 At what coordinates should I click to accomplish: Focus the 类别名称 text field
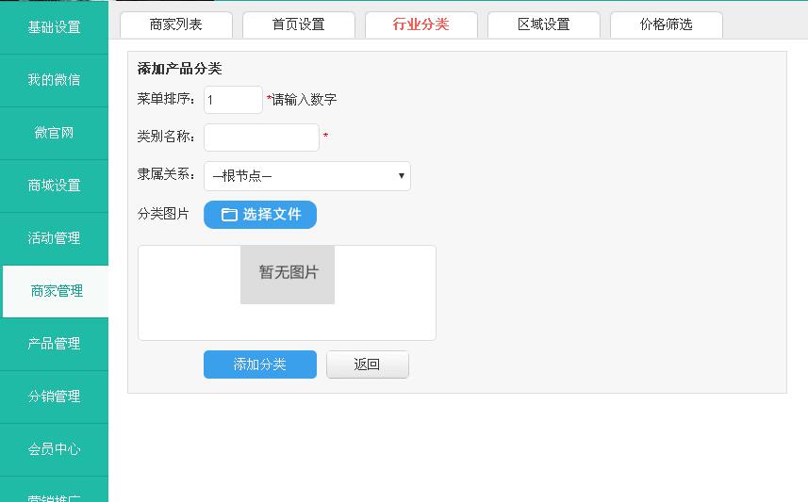[261, 138]
